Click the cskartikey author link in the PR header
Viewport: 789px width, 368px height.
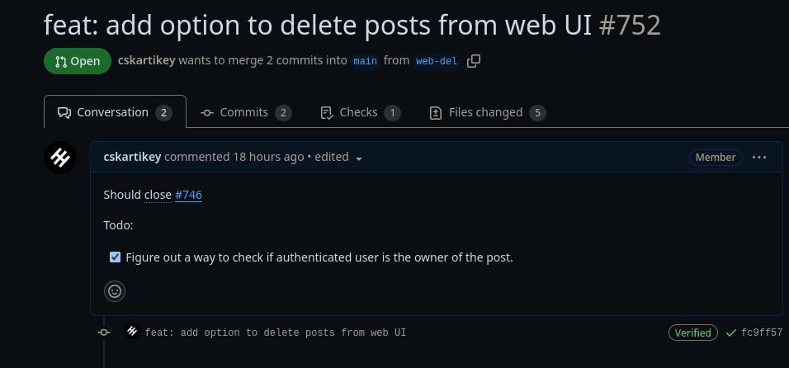[x=146, y=61]
